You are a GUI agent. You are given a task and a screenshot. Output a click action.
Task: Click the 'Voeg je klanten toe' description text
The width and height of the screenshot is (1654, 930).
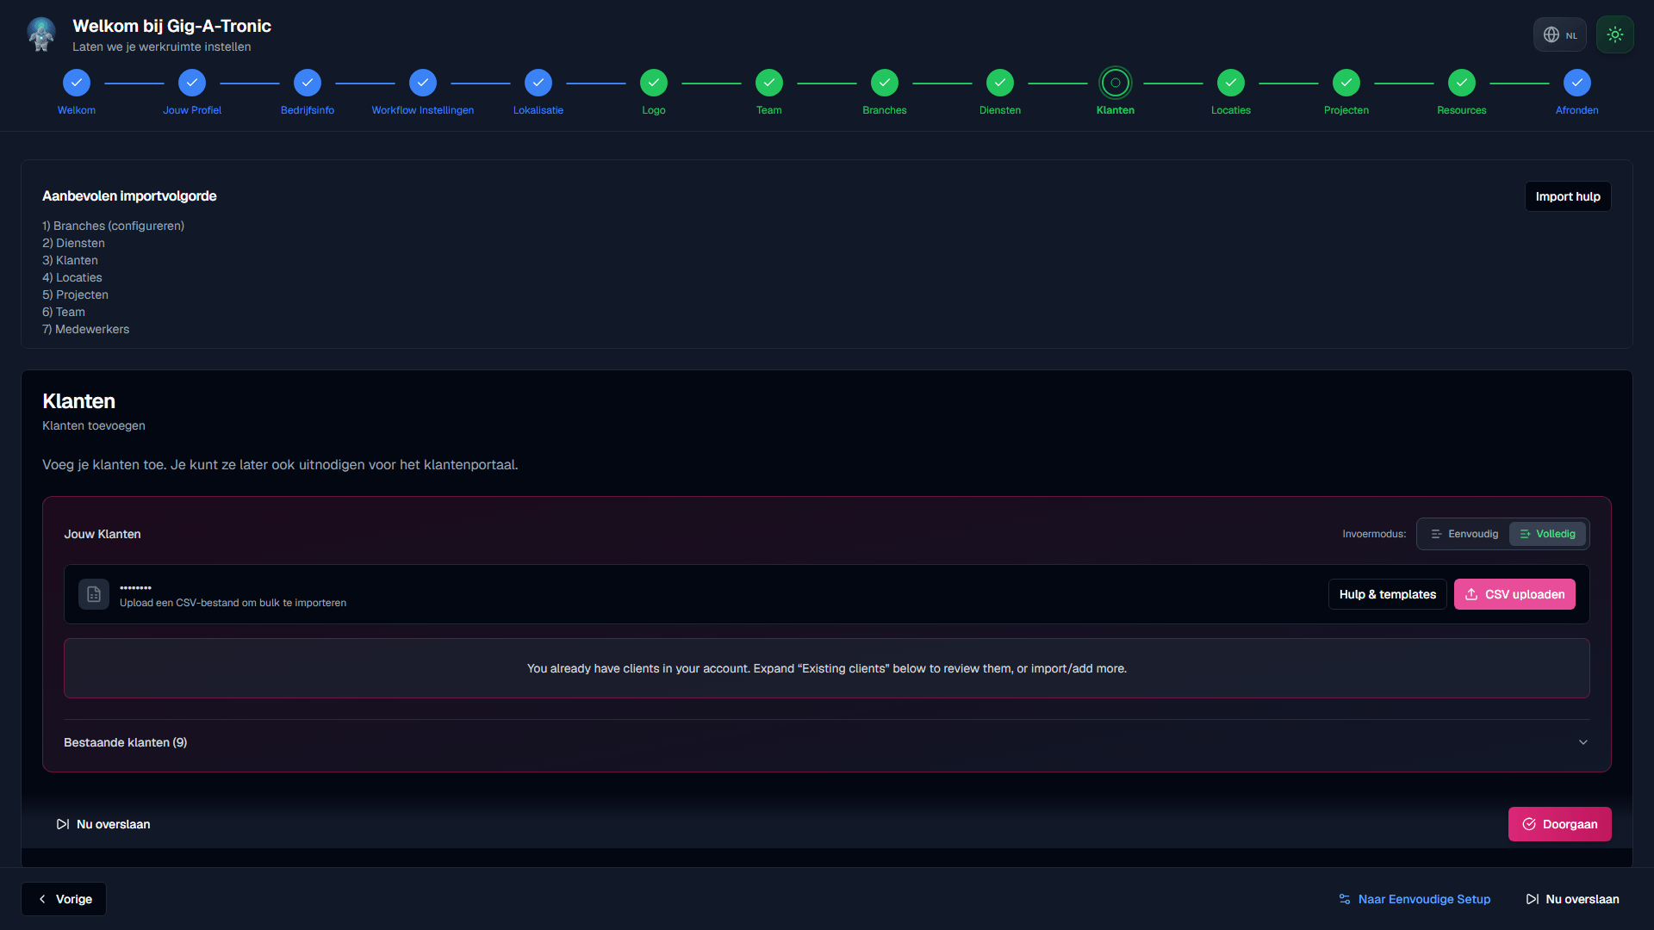point(280,465)
